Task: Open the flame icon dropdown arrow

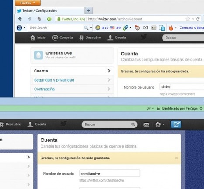Action: [176, 27]
